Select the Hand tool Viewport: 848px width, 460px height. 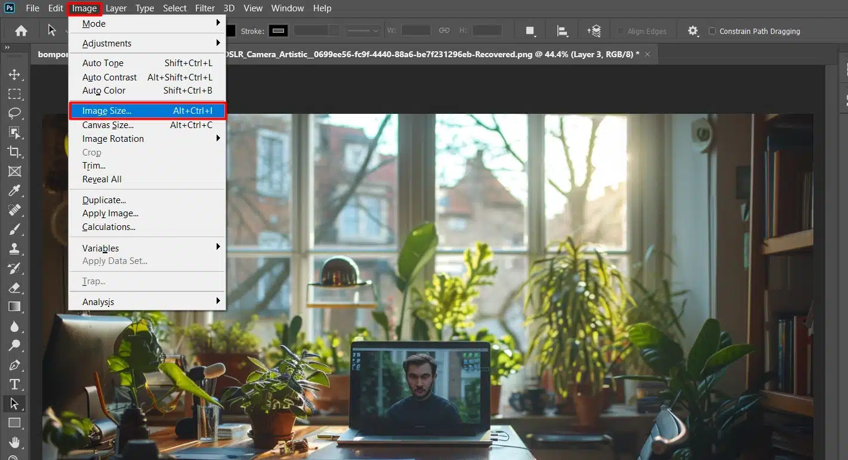(14, 442)
